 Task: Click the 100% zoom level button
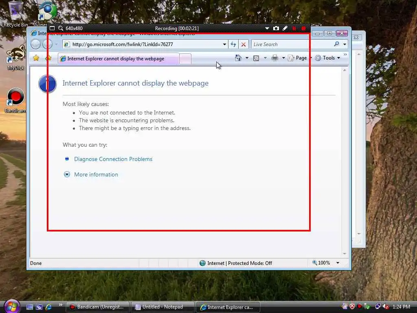tap(321, 263)
